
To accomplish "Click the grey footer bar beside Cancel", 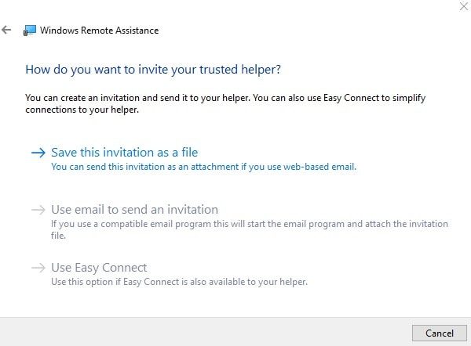I will tap(206, 332).
